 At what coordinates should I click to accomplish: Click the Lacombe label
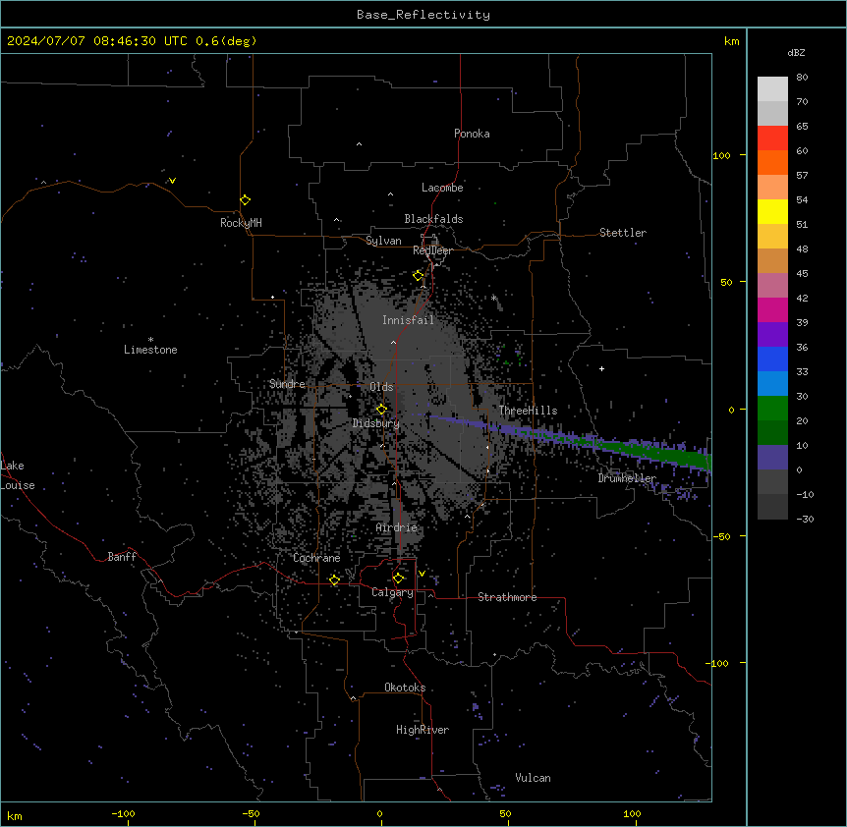click(x=442, y=188)
